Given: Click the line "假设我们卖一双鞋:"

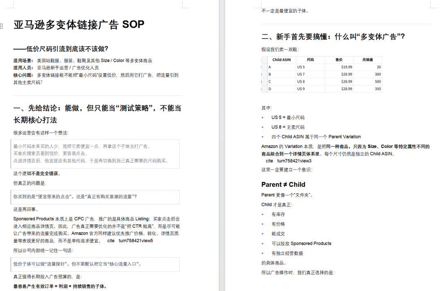Looking at the screenshot, I should tap(280, 49).
